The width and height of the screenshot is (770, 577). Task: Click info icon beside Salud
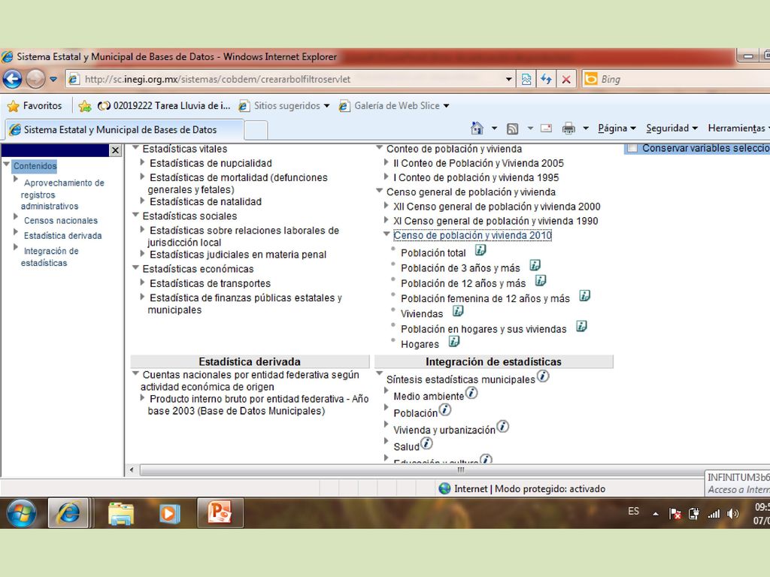click(x=426, y=443)
